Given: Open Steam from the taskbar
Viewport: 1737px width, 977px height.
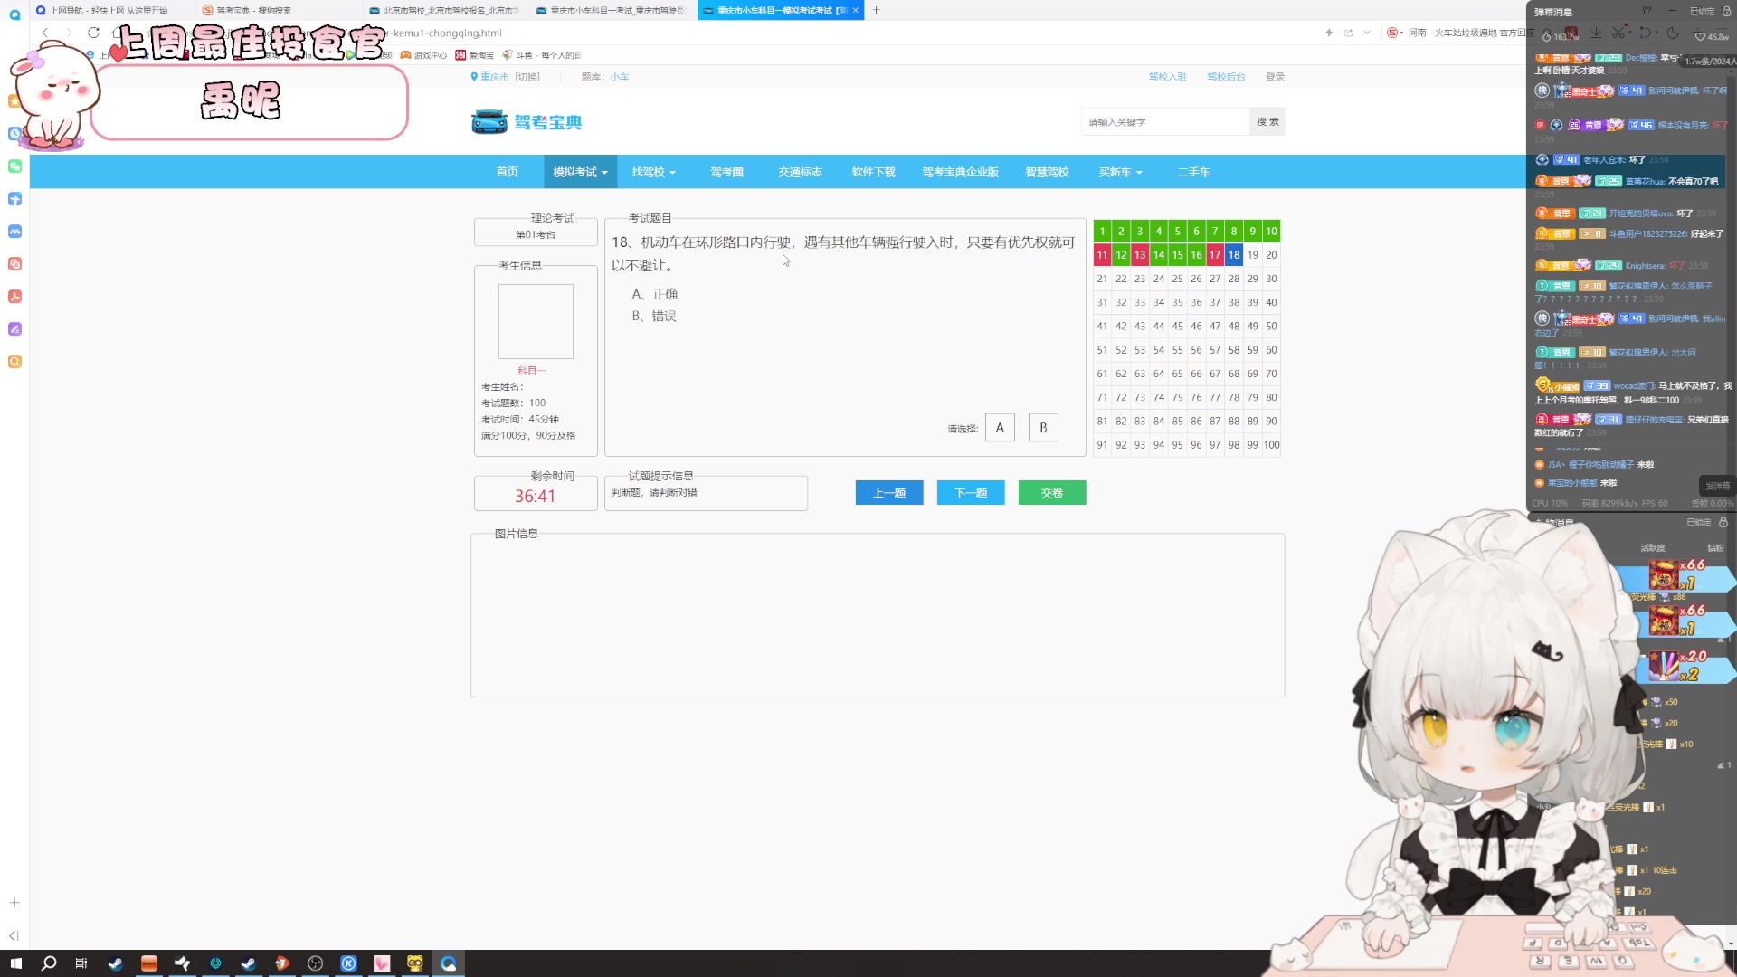Looking at the screenshot, I should tap(115, 963).
